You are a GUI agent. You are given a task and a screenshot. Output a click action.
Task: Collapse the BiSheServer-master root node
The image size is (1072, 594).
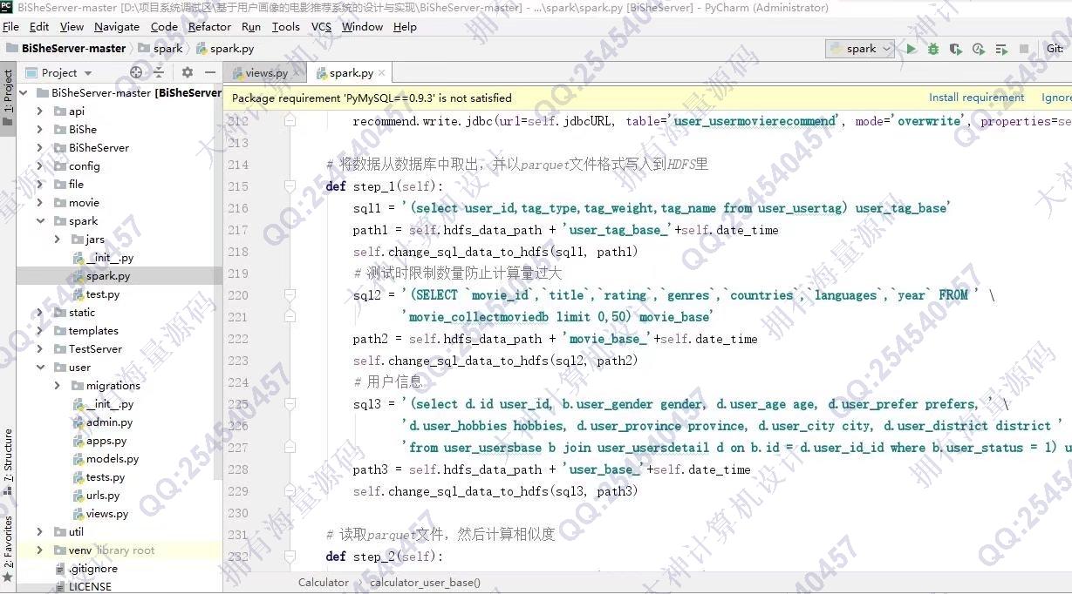[x=23, y=93]
